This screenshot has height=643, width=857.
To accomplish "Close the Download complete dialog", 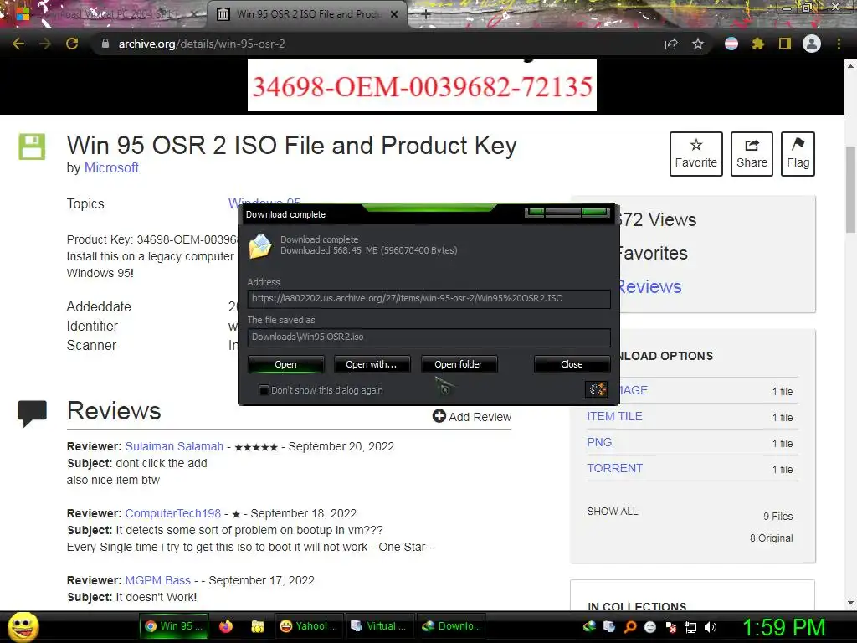I will click(572, 364).
